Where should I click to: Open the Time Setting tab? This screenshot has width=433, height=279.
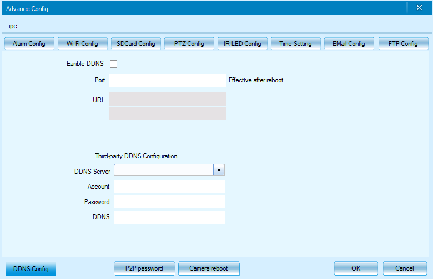tap(296, 44)
